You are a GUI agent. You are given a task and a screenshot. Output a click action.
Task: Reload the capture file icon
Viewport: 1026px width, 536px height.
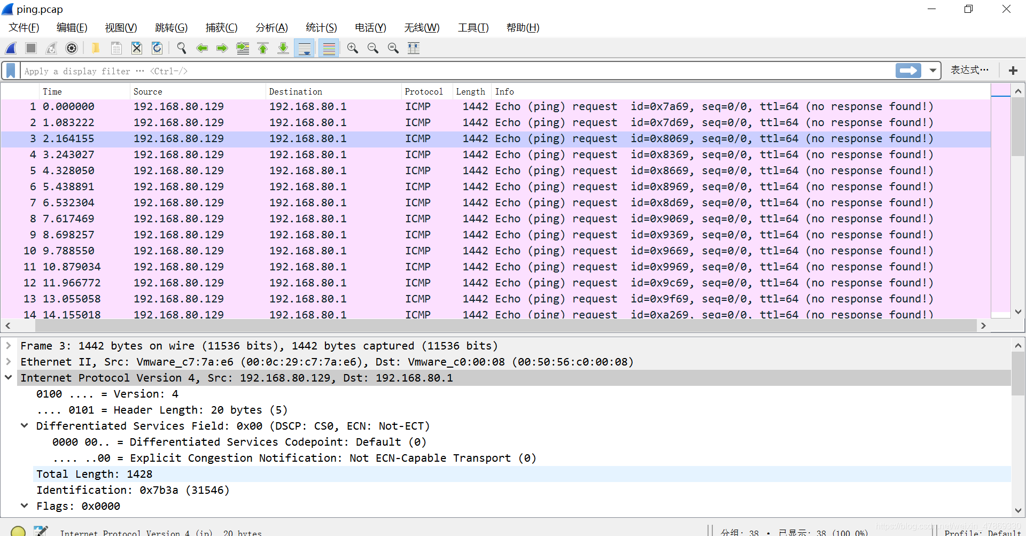157,48
